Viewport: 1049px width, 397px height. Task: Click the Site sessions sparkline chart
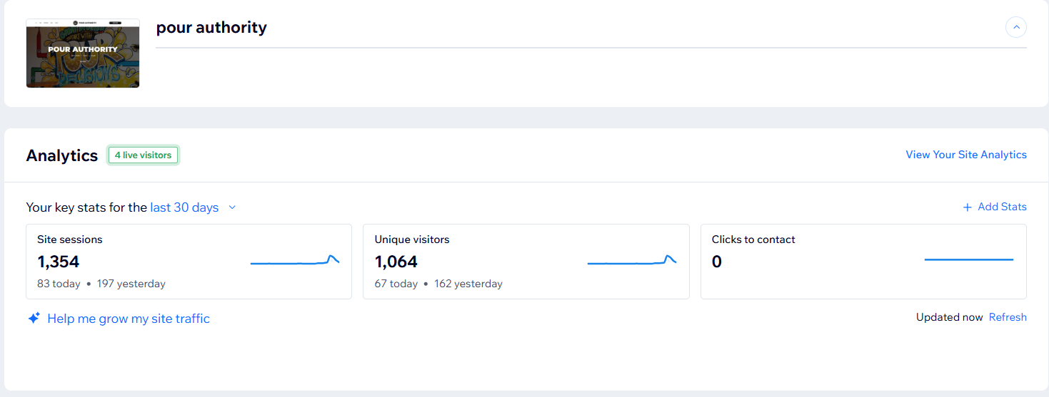click(x=294, y=262)
